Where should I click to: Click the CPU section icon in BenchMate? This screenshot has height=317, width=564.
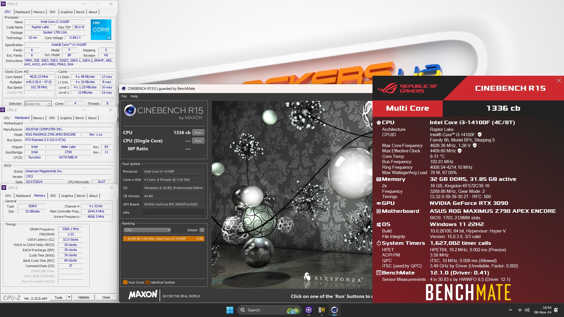(x=379, y=123)
